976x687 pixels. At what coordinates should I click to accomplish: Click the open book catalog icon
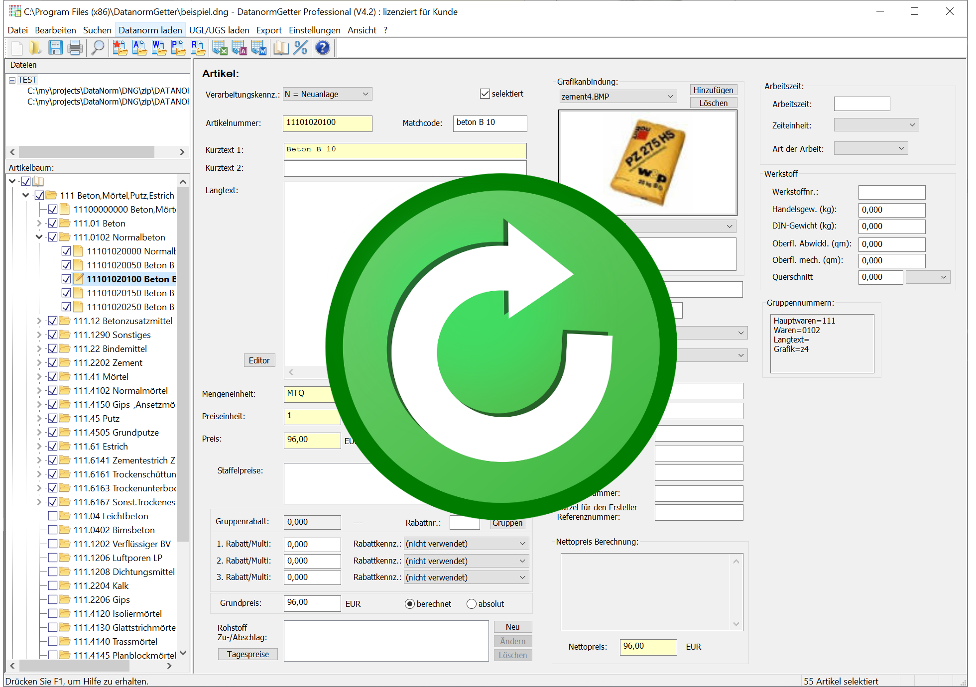click(281, 48)
